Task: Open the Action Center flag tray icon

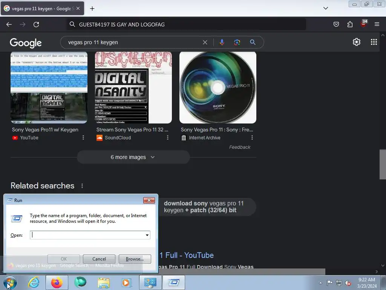Action: pos(329,283)
